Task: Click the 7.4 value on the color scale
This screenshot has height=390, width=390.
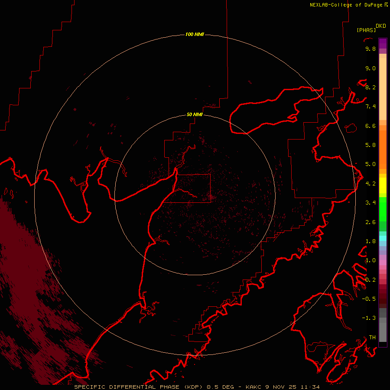Action: pyautogui.click(x=370, y=107)
